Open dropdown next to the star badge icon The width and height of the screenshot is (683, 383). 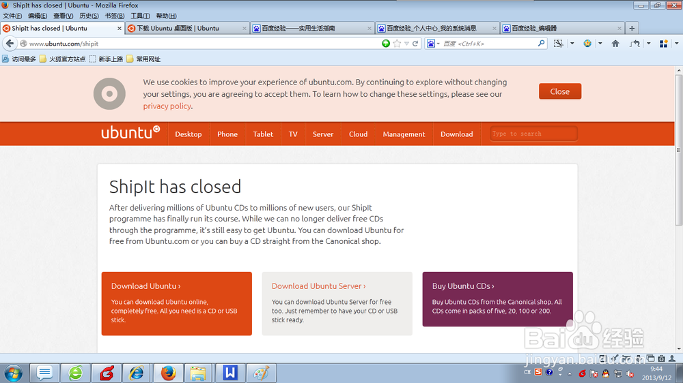(x=600, y=44)
